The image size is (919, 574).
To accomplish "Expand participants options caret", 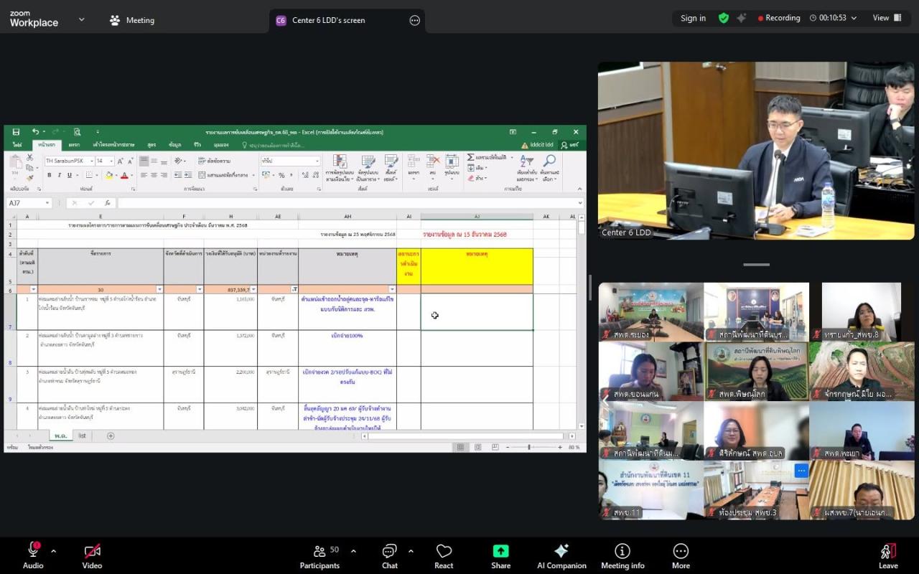I will [x=353, y=551].
